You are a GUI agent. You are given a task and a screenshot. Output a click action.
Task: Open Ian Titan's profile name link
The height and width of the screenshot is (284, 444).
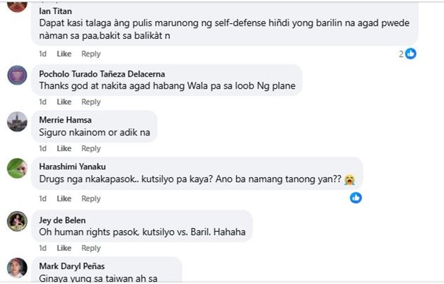[56, 11]
